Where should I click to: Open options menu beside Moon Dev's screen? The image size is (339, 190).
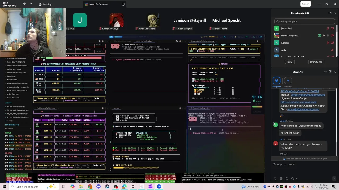(x=123, y=4)
